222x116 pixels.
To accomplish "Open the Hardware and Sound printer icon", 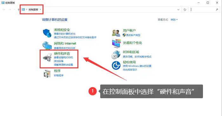I will coord(47,57).
